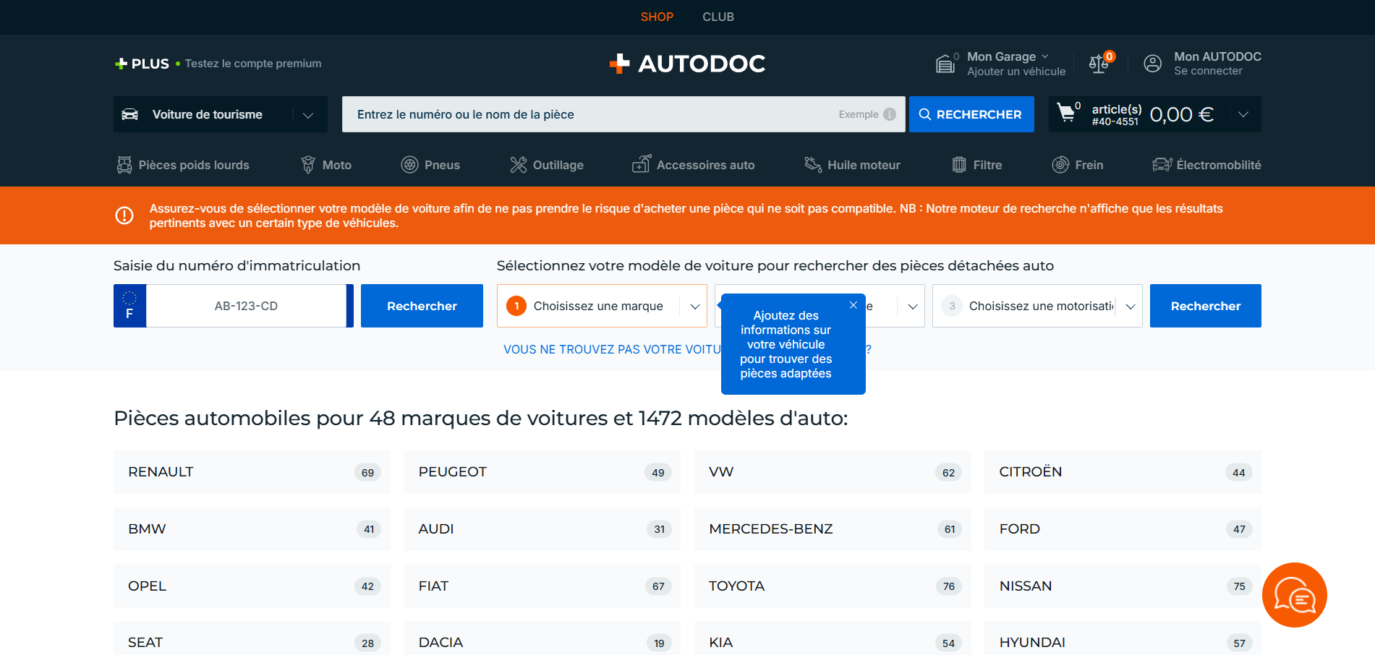Image resolution: width=1375 pixels, height=655 pixels.
Task: Select the FORD brand tile
Action: point(1123,529)
